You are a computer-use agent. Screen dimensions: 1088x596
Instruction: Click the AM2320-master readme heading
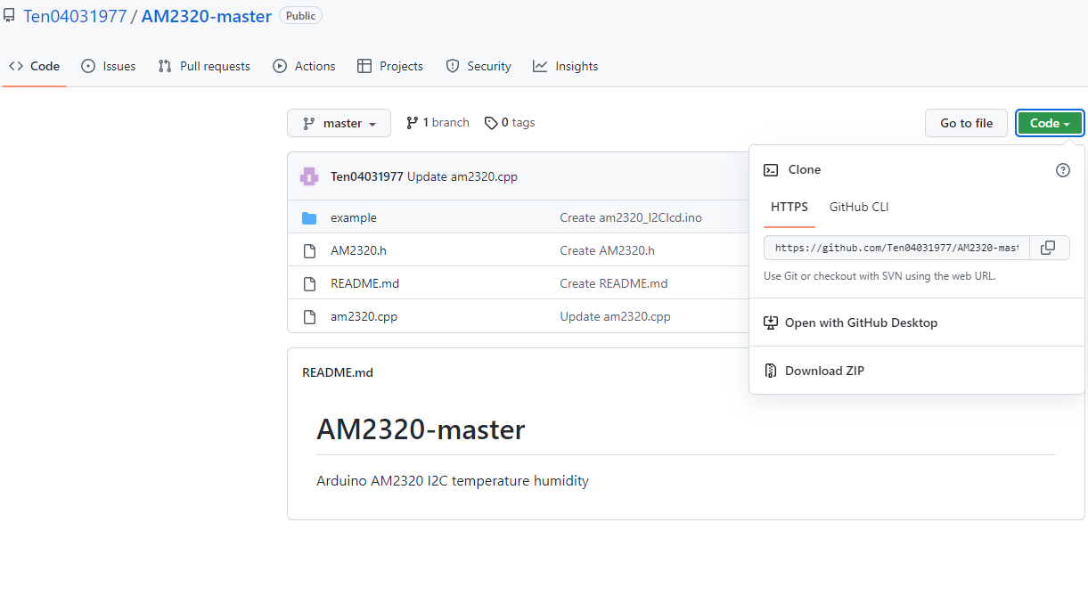[x=421, y=429]
